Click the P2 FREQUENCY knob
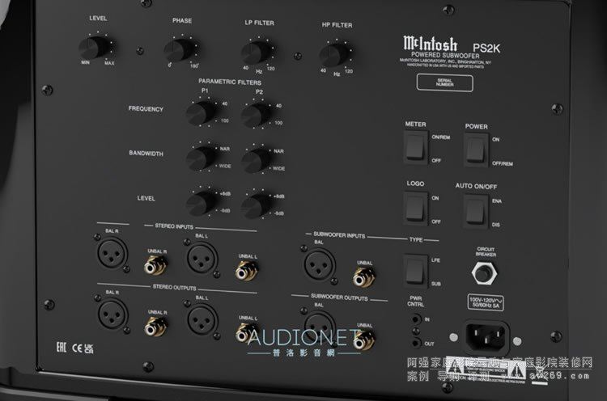Image resolution: width=607 pixels, height=401 pixels. tap(255, 116)
